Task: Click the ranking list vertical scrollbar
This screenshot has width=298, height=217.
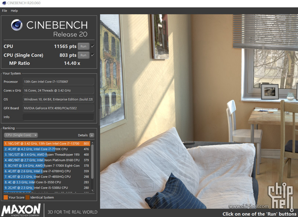Action: (92, 162)
